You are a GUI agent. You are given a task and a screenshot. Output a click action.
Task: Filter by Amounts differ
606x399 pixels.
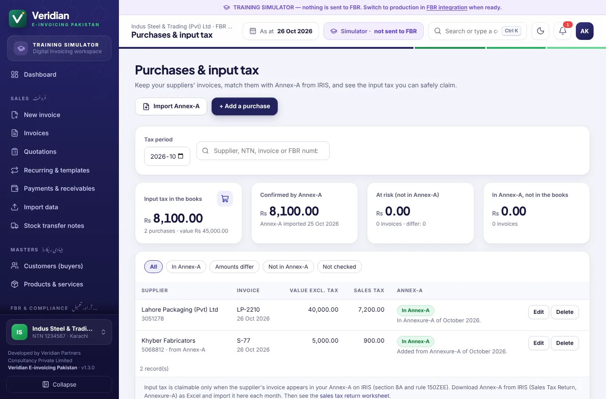click(235, 267)
